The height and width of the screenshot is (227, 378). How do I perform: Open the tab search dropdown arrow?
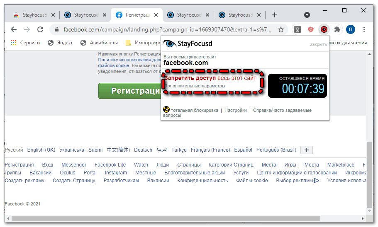307,15
